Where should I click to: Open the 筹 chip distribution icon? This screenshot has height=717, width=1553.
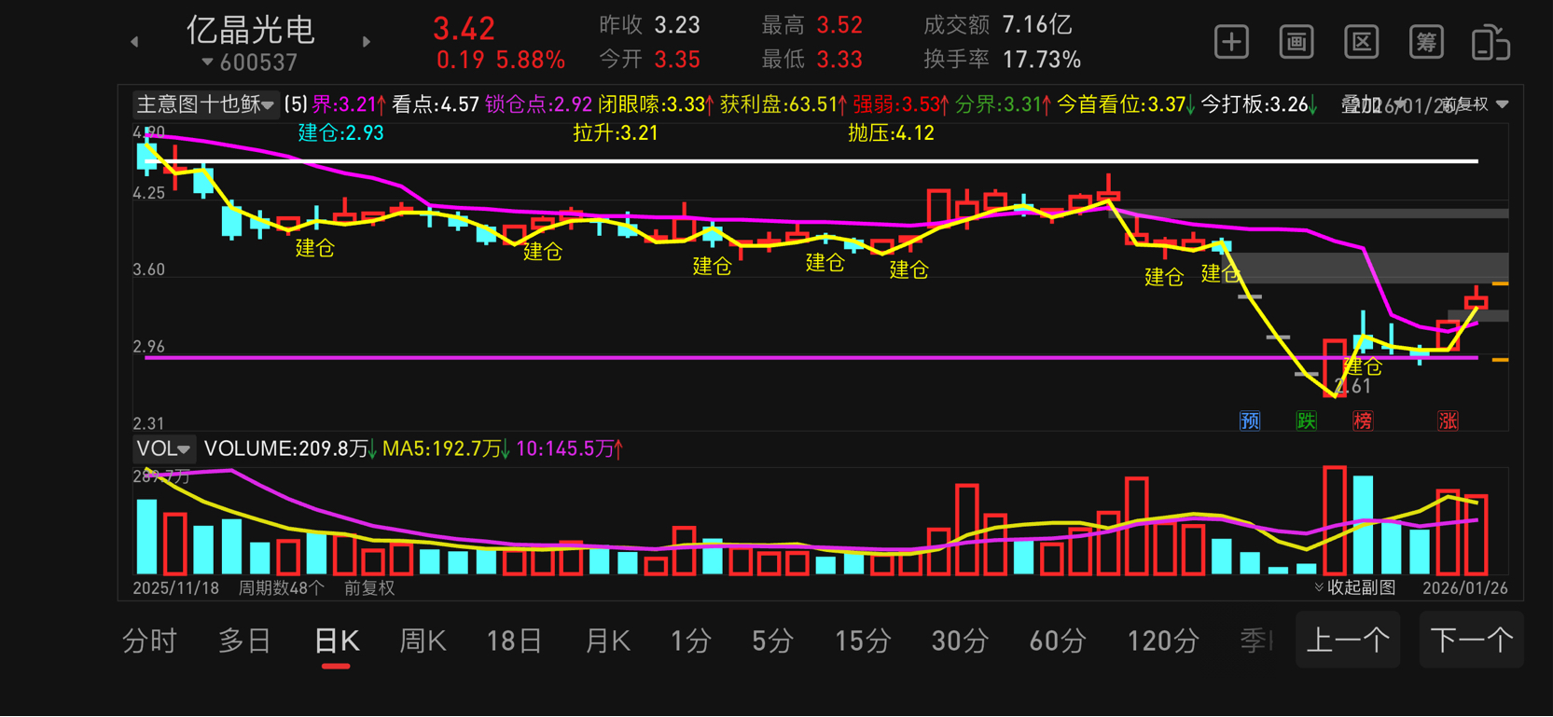click(x=1426, y=42)
